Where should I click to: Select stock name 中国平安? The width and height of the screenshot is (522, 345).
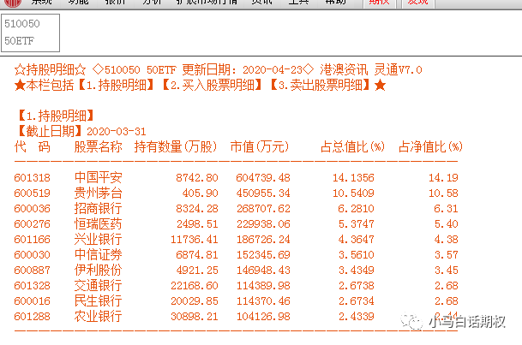point(99,177)
